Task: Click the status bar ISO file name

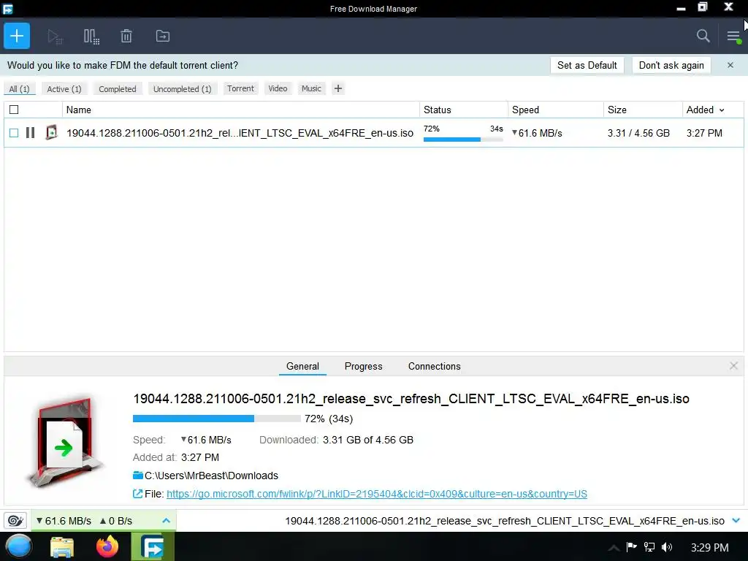Action: point(505,520)
